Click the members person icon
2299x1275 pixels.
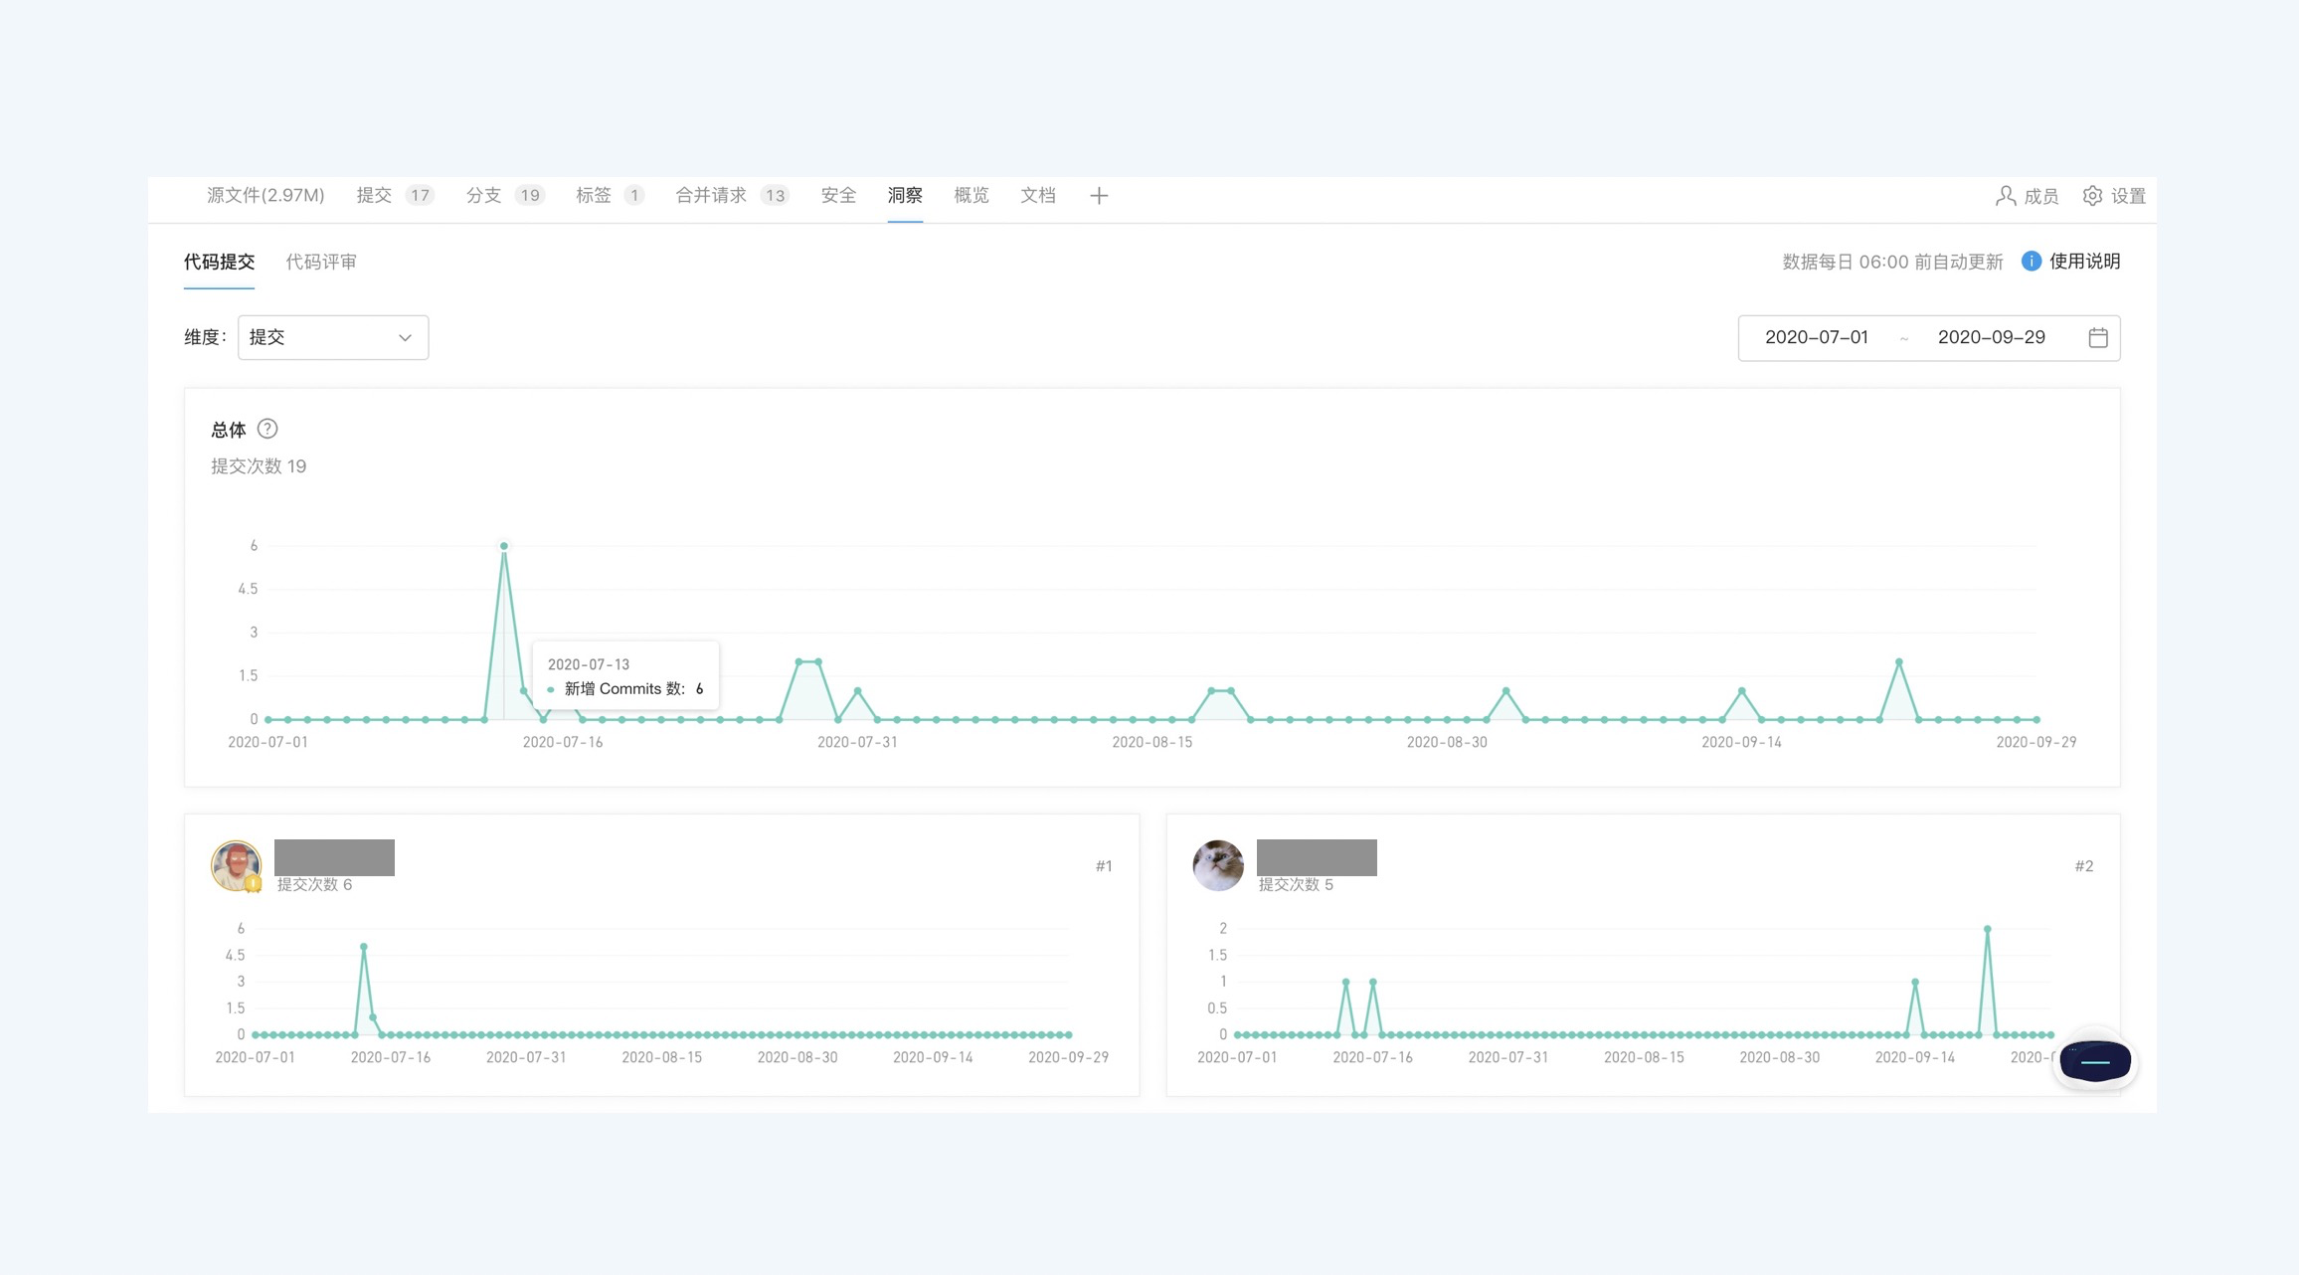(2005, 196)
